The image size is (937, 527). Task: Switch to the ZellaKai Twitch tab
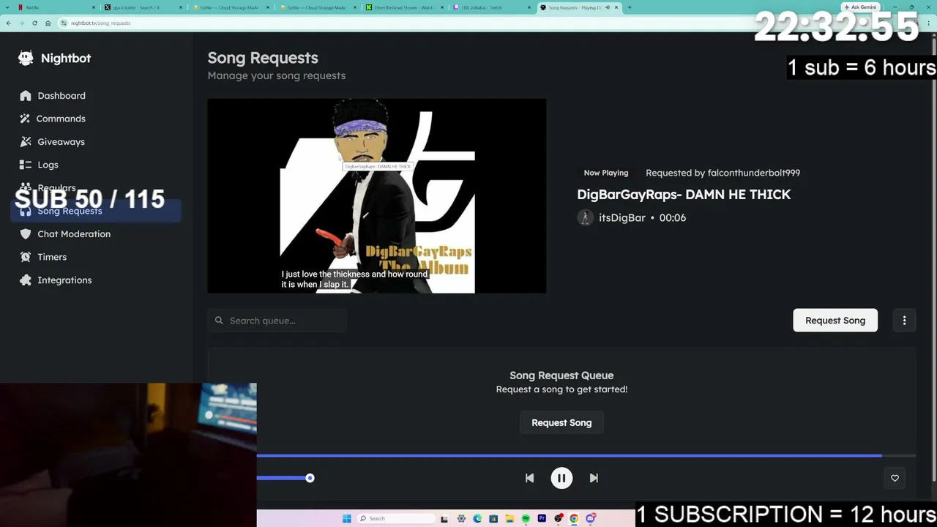492,7
